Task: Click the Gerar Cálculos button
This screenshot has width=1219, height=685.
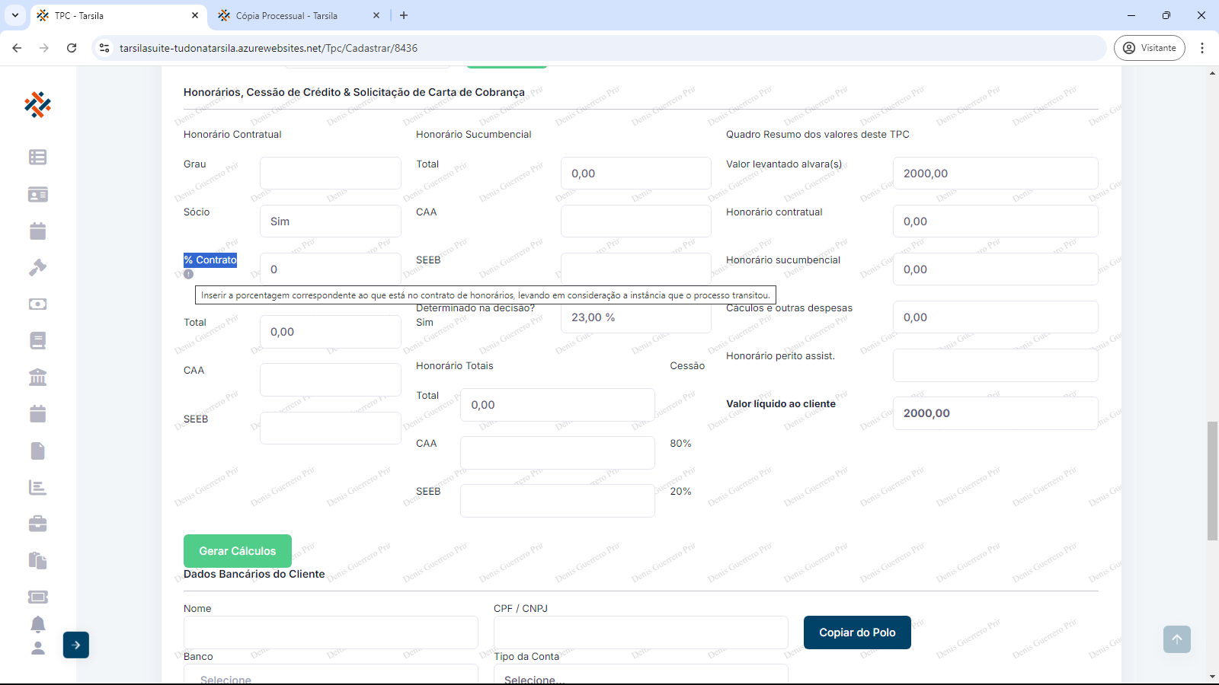Action: pos(238,551)
